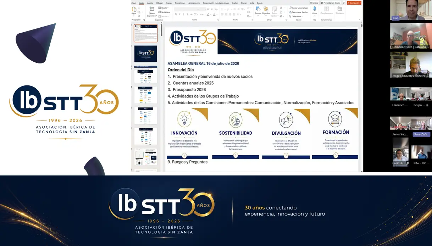This screenshot has height=246, width=432.
Task: Toggle text shadow (S) formatting
Action: click(x=187, y=15)
